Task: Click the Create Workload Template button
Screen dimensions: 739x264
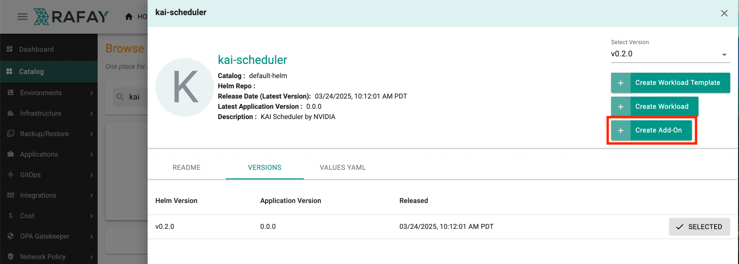Action: (x=670, y=83)
